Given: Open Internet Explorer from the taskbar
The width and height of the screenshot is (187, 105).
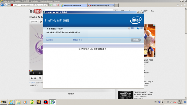Looking at the screenshot, I should [x=11, y=102].
